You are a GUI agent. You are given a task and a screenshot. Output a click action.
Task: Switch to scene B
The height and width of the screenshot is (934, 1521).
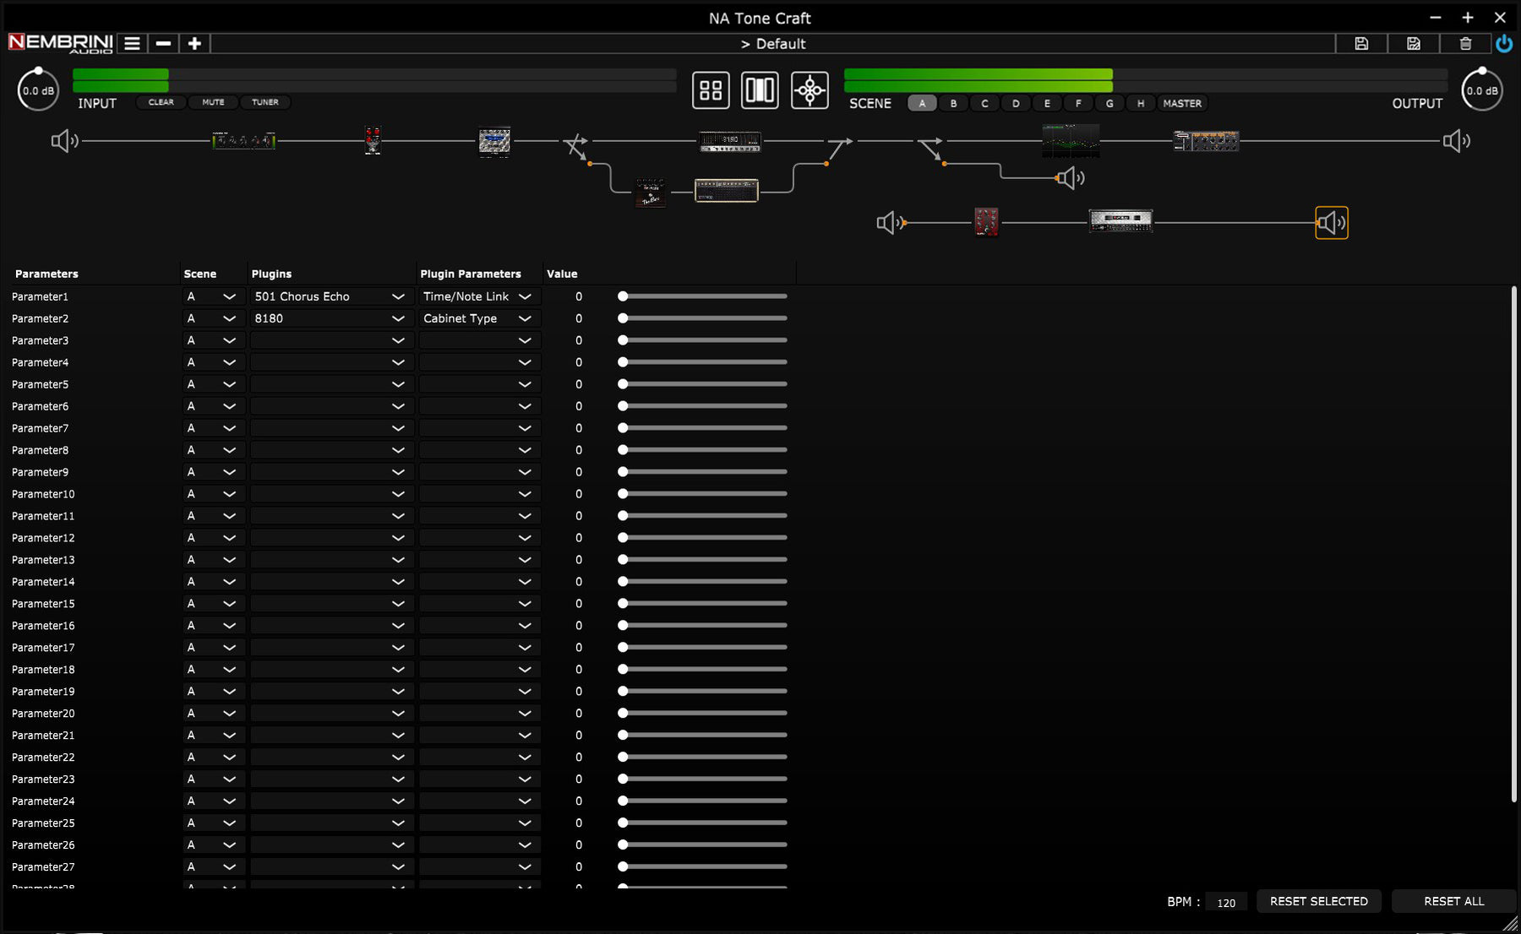click(x=953, y=103)
